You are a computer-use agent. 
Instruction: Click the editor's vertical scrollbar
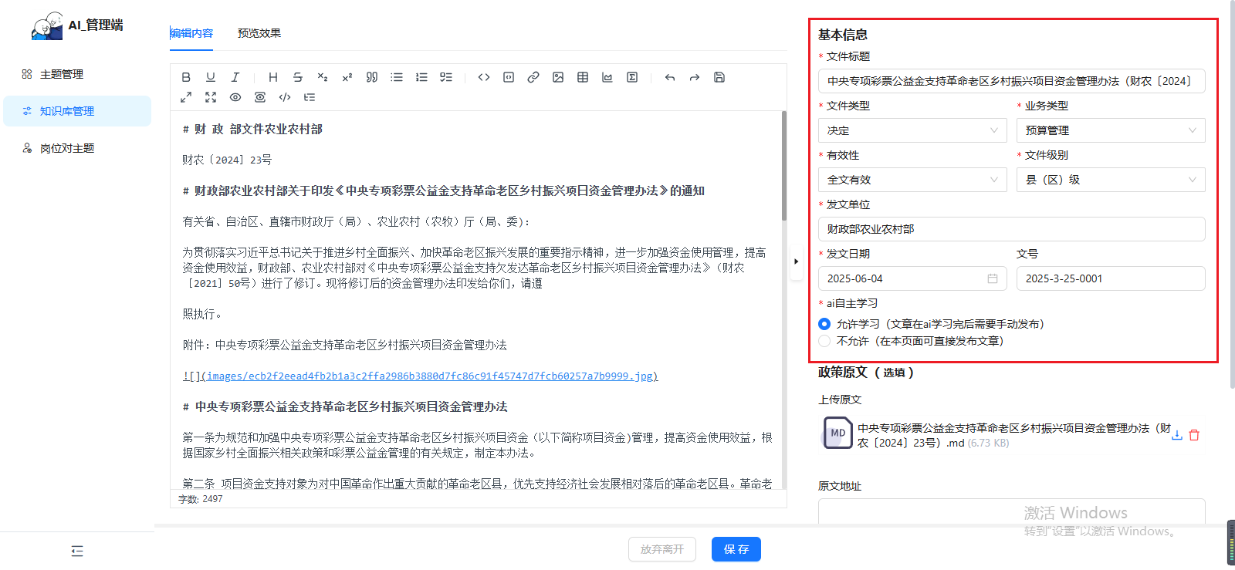(784, 167)
